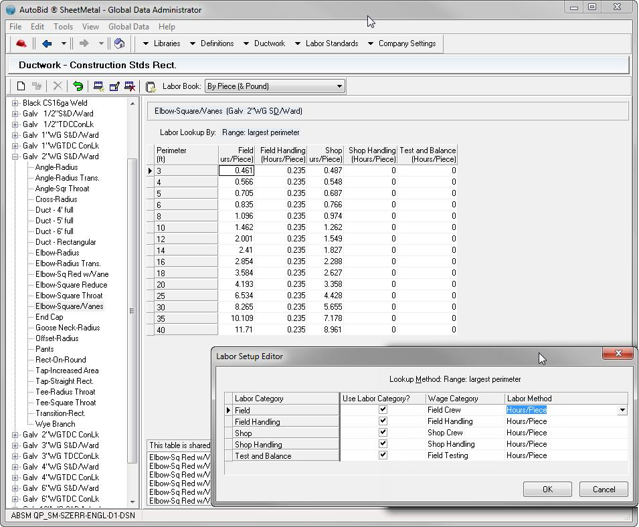Open the Company Settings dropdown menu
This screenshot has height=527, width=639.
(x=402, y=43)
